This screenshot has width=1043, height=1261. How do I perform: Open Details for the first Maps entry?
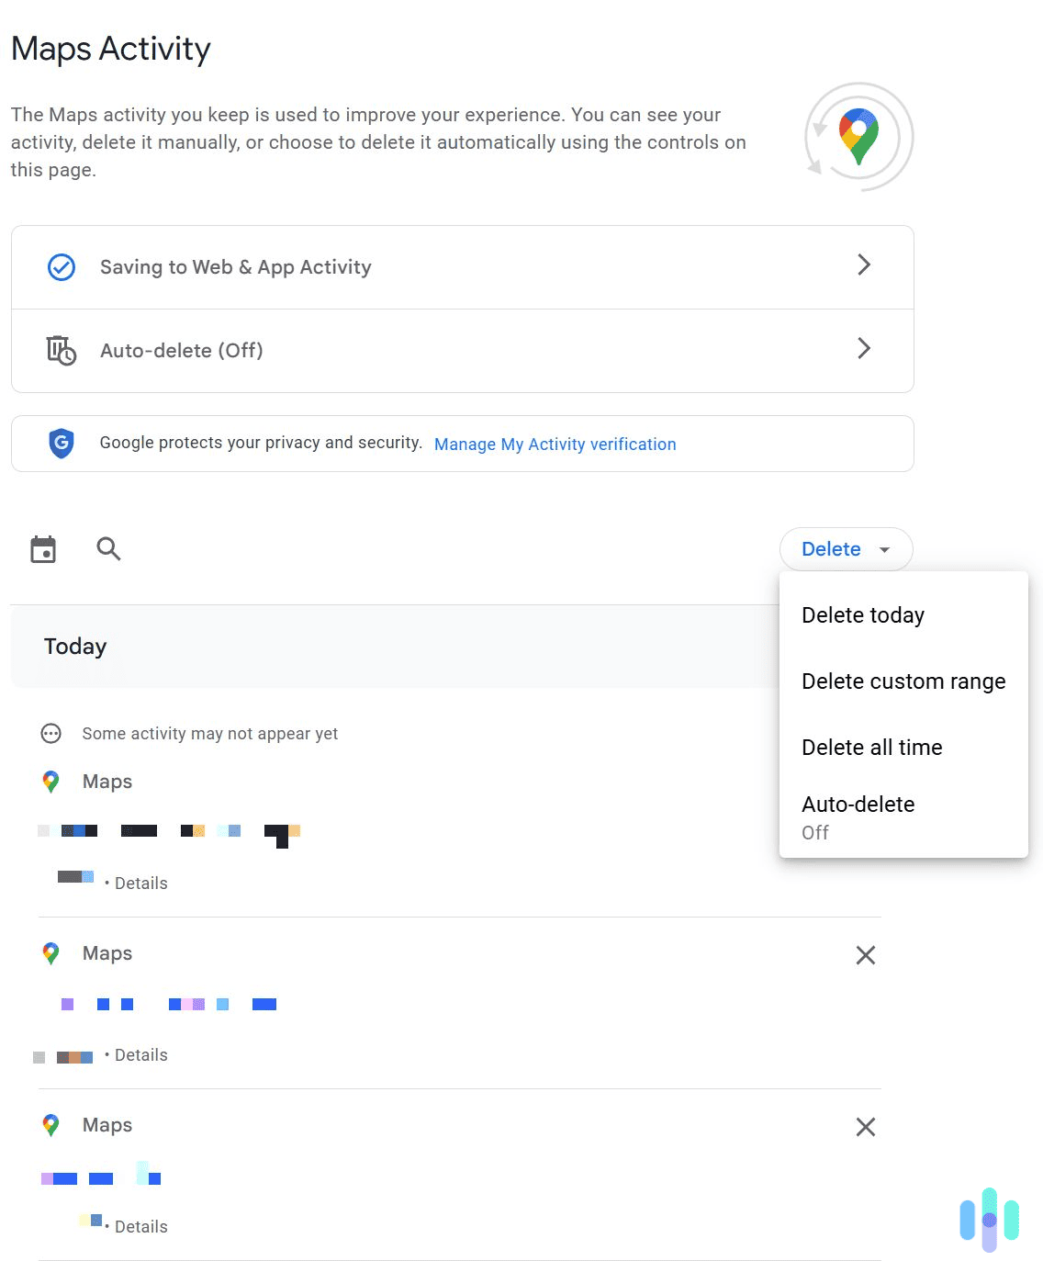[140, 883]
